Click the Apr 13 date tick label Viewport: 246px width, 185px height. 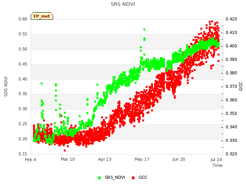105,159
